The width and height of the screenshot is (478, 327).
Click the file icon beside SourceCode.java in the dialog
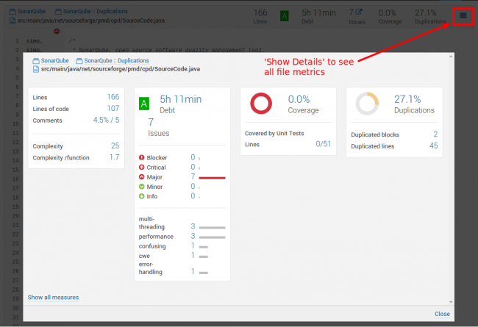pos(36,69)
